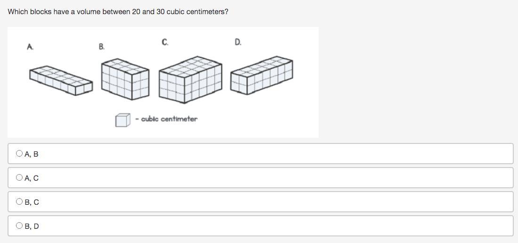Select the radio button for A, B
The image size is (518, 243).
(x=19, y=153)
